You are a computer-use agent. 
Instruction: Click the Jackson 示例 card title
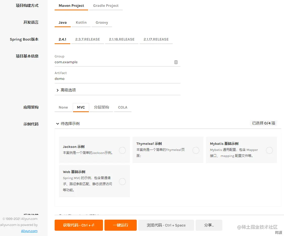tap(74, 147)
